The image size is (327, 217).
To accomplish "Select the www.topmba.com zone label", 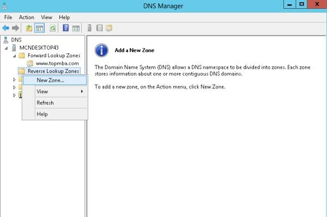I will 57,63.
